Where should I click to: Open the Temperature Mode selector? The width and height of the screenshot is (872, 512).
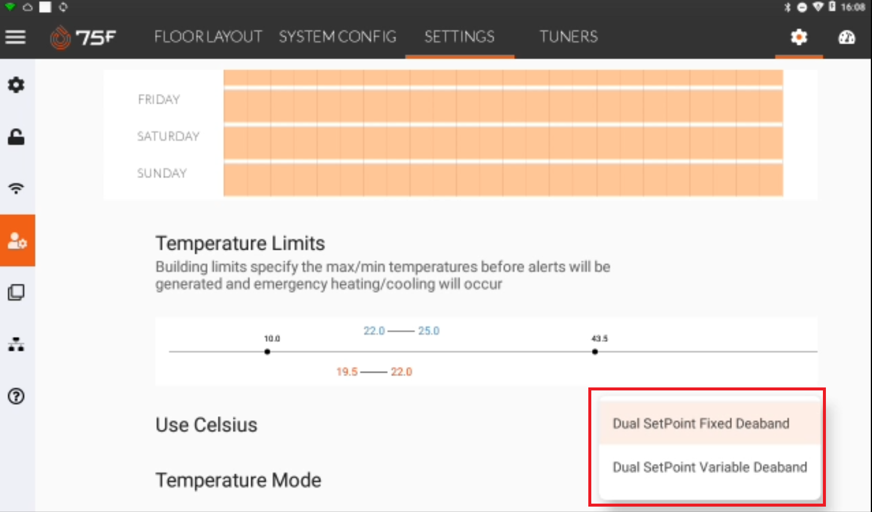tap(238, 480)
